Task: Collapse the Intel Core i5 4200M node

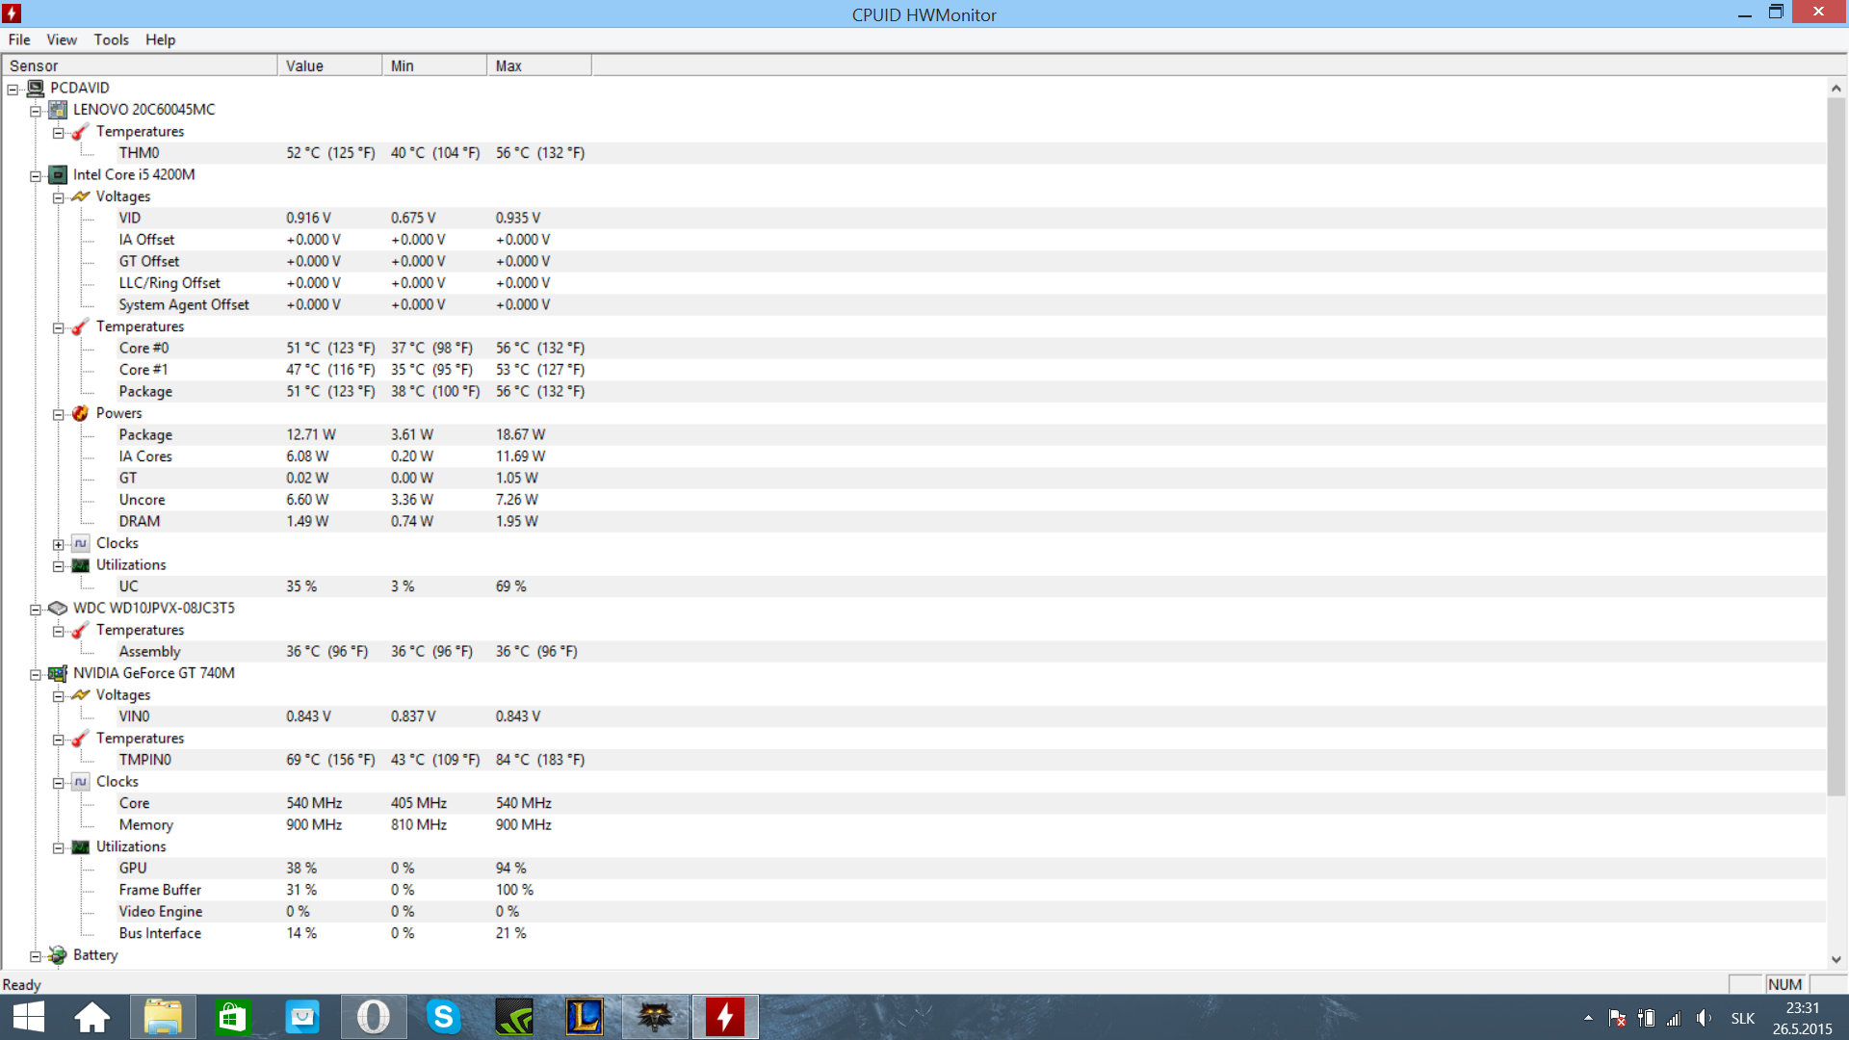Action: tap(36, 175)
